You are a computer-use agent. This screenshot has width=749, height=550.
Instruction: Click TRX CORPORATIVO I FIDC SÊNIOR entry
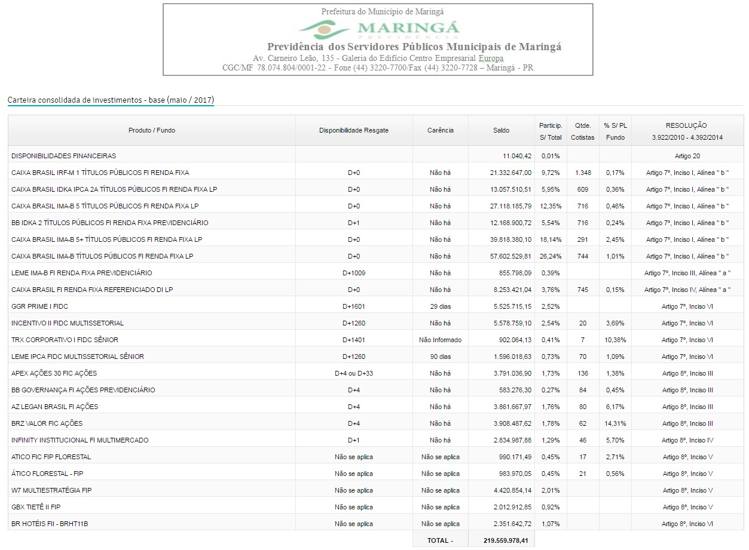[65, 340]
